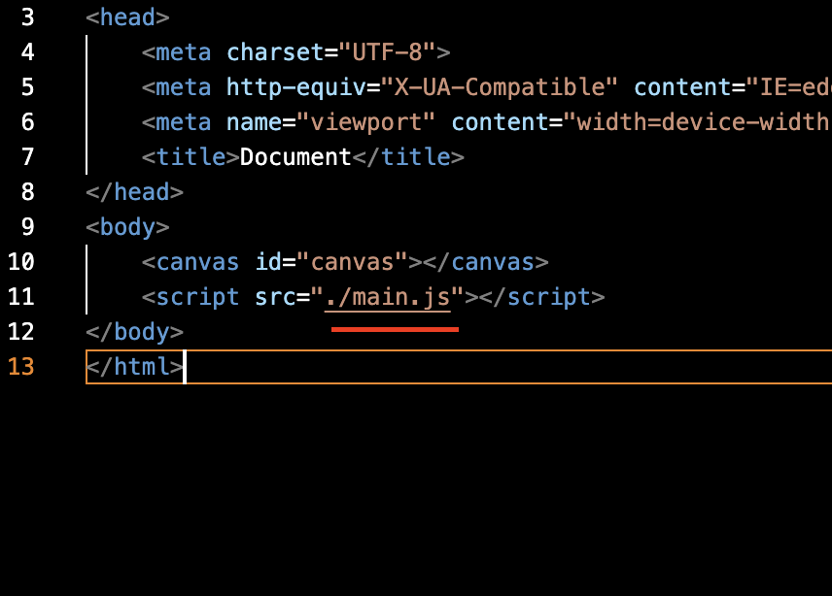Place cursor in opening body tag
Viewport: 832px width, 596px height.
click(x=128, y=227)
